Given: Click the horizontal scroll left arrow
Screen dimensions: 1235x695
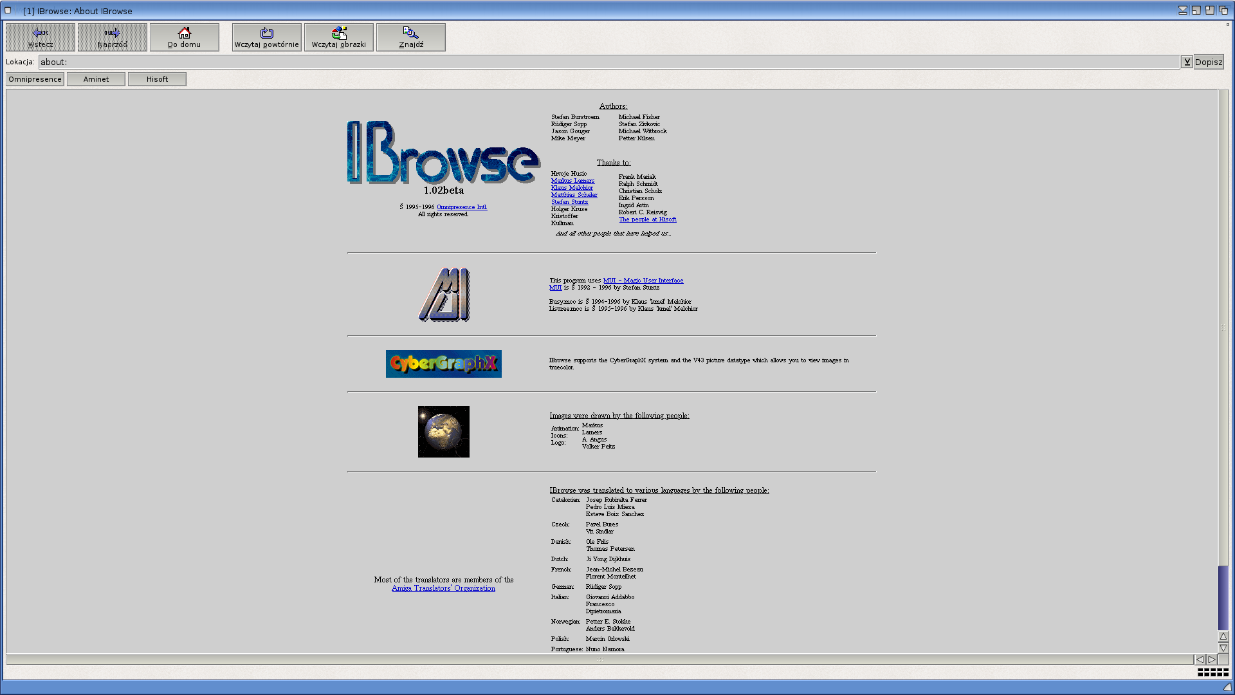Looking at the screenshot, I should [x=1200, y=660].
